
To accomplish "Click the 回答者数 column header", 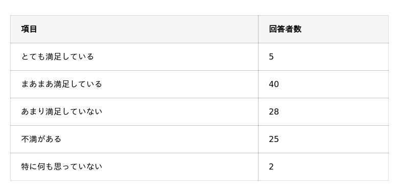I will (323, 29).
